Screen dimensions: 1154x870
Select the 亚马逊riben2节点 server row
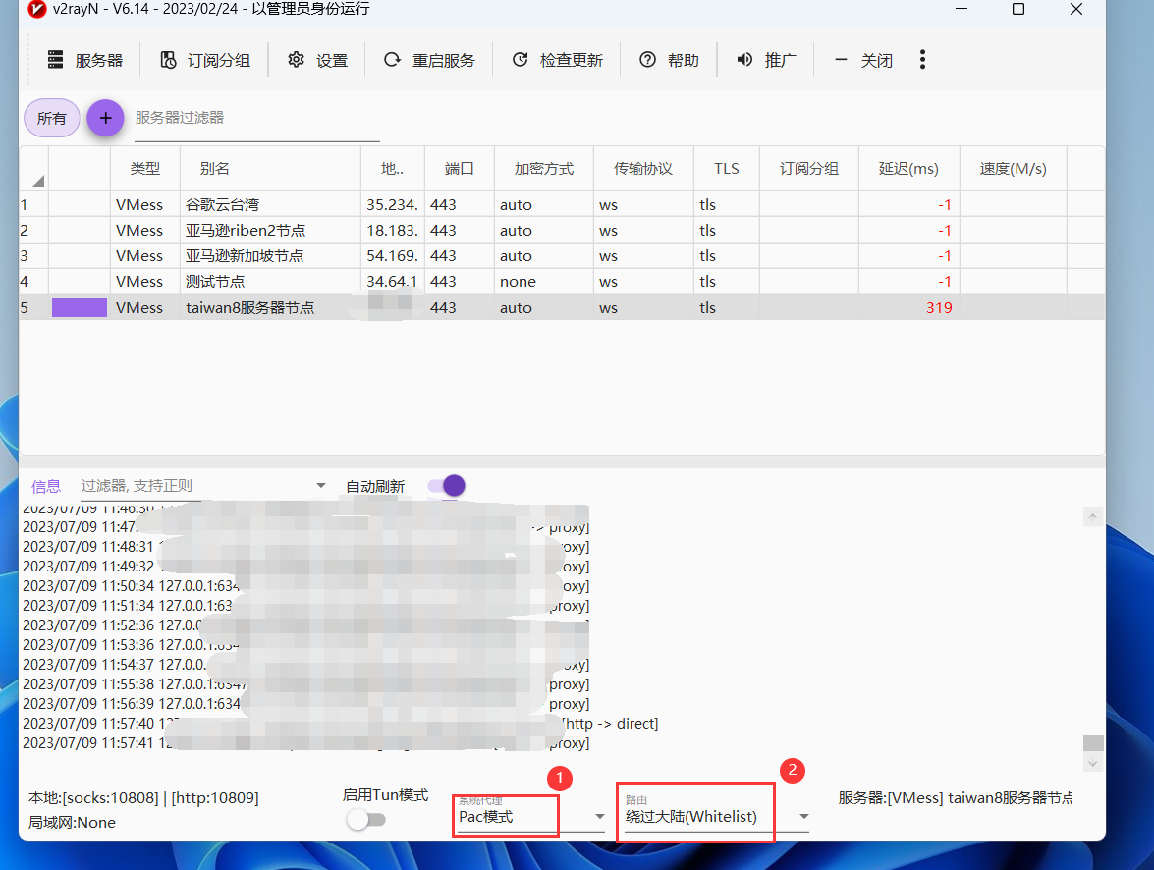562,231
